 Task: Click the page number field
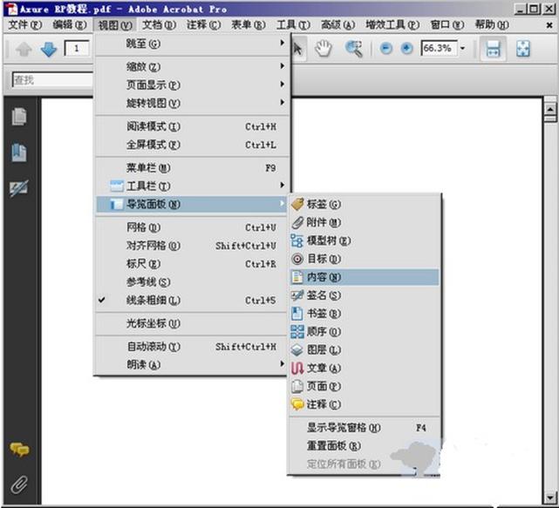click(x=77, y=49)
